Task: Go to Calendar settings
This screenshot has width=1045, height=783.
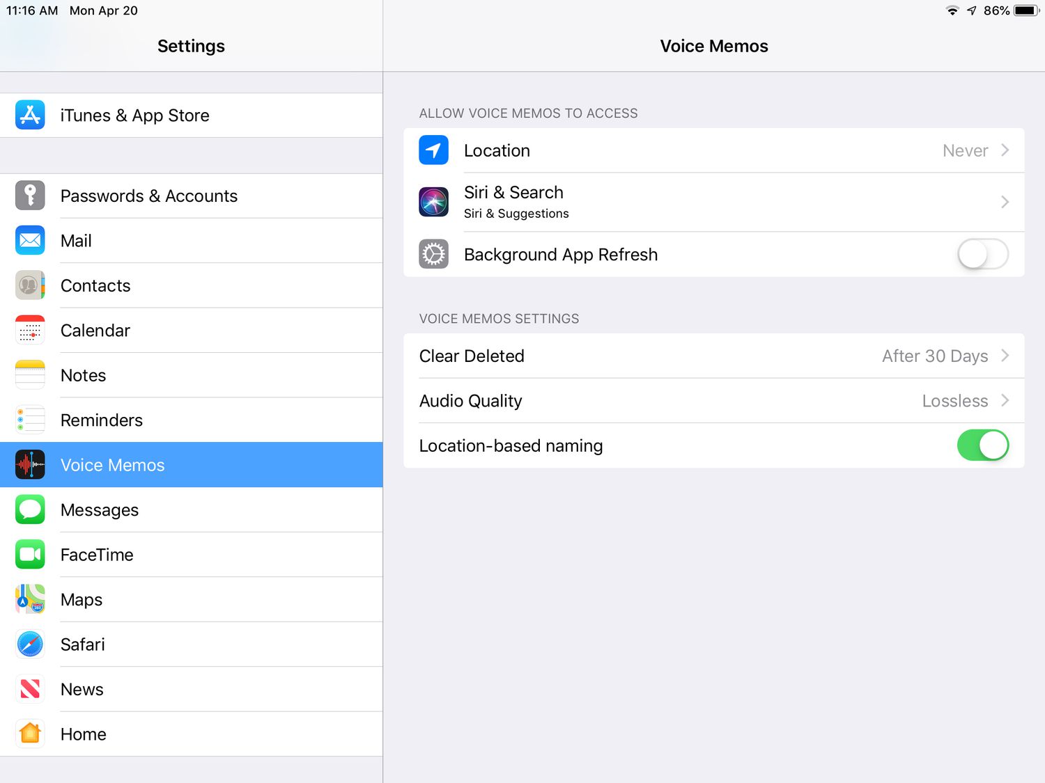Action: tap(95, 331)
